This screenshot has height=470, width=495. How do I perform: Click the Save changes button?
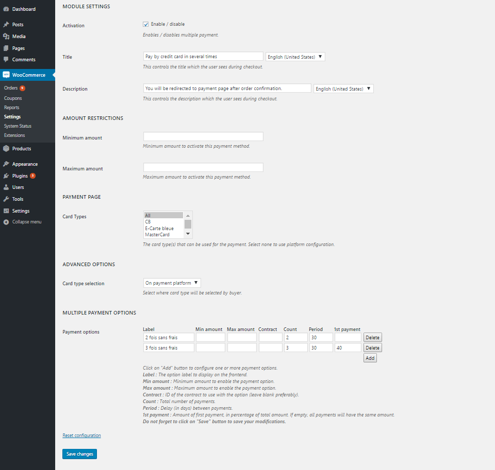tap(79, 454)
